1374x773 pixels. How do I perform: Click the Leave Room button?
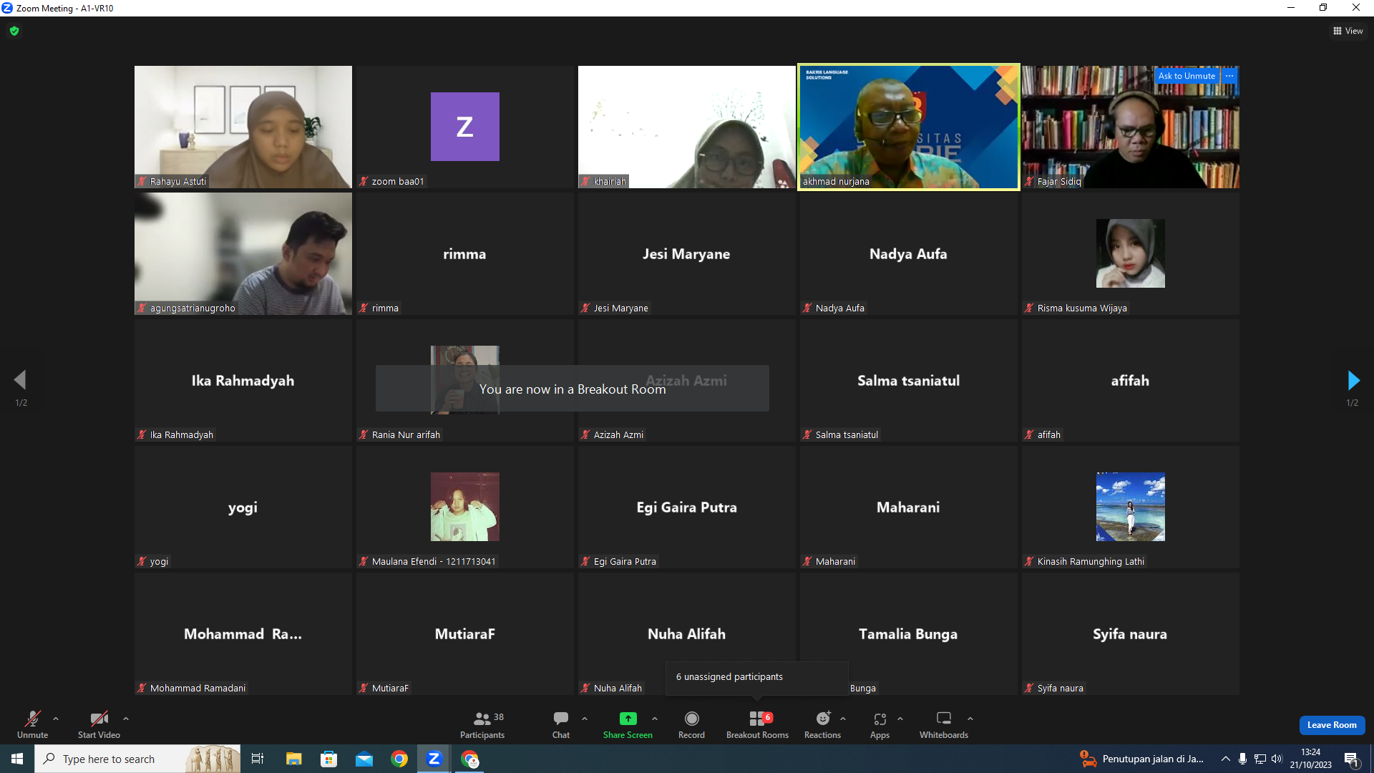pos(1332,725)
